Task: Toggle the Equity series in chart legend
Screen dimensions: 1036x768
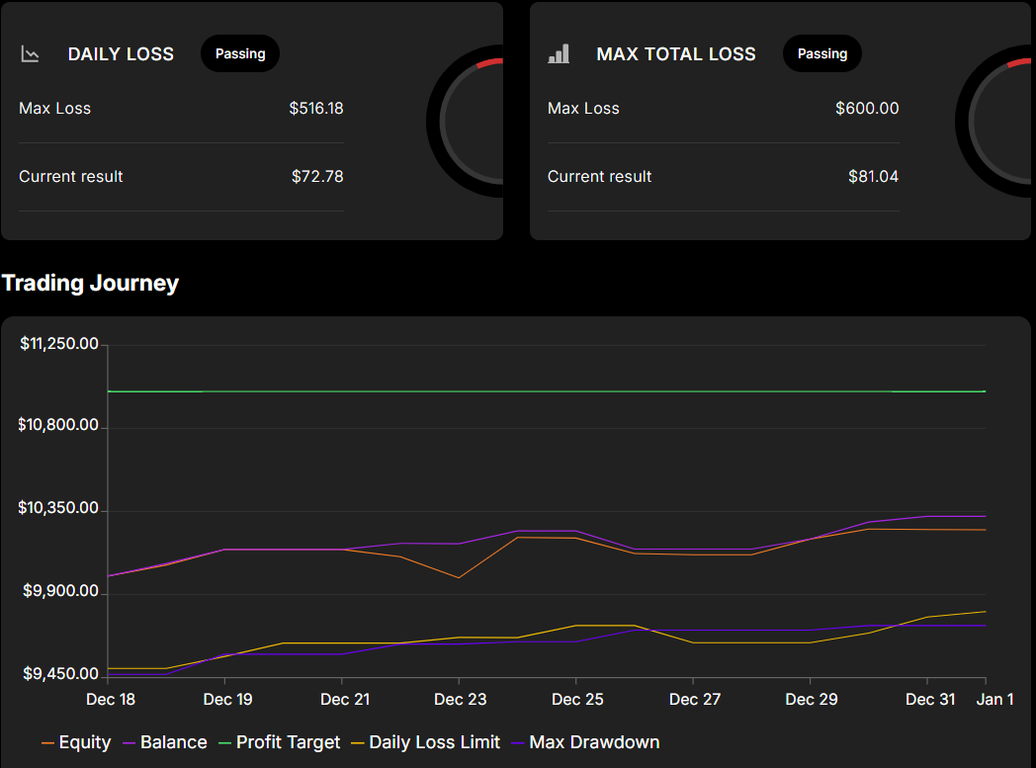Action: click(76, 742)
